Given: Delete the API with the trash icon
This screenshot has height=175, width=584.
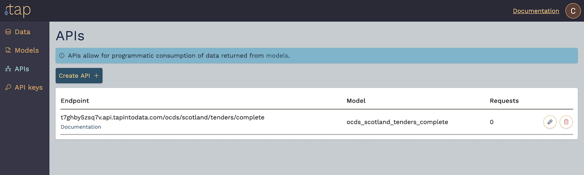Looking at the screenshot, I should (x=566, y=122).
